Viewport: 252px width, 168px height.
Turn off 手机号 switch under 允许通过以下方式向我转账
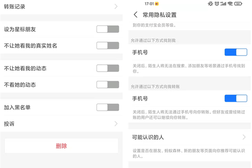[236, 98]
